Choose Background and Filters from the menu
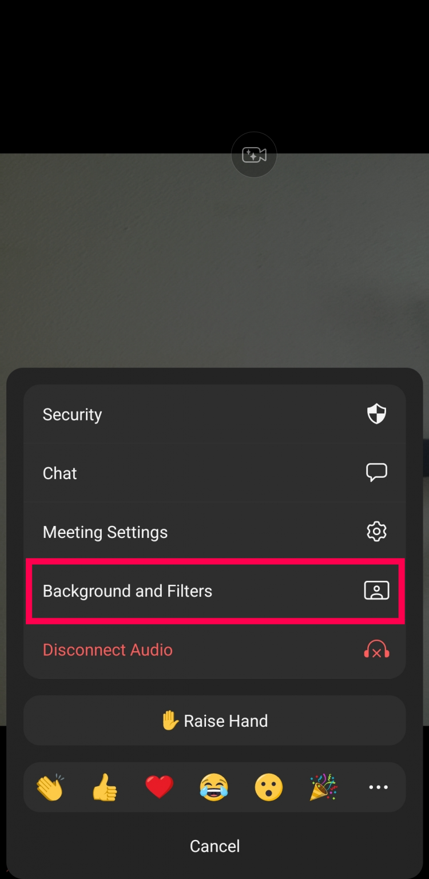Viewport: 429px width, 879px height. pos(127,591)
